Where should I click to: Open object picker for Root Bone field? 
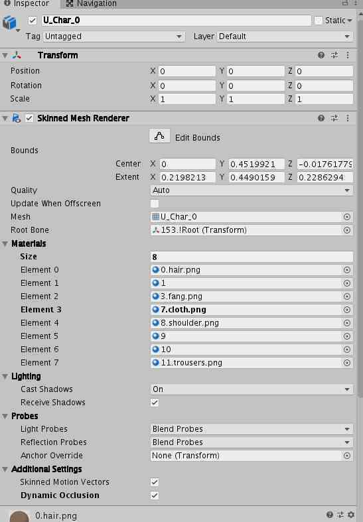pos(346,230)
